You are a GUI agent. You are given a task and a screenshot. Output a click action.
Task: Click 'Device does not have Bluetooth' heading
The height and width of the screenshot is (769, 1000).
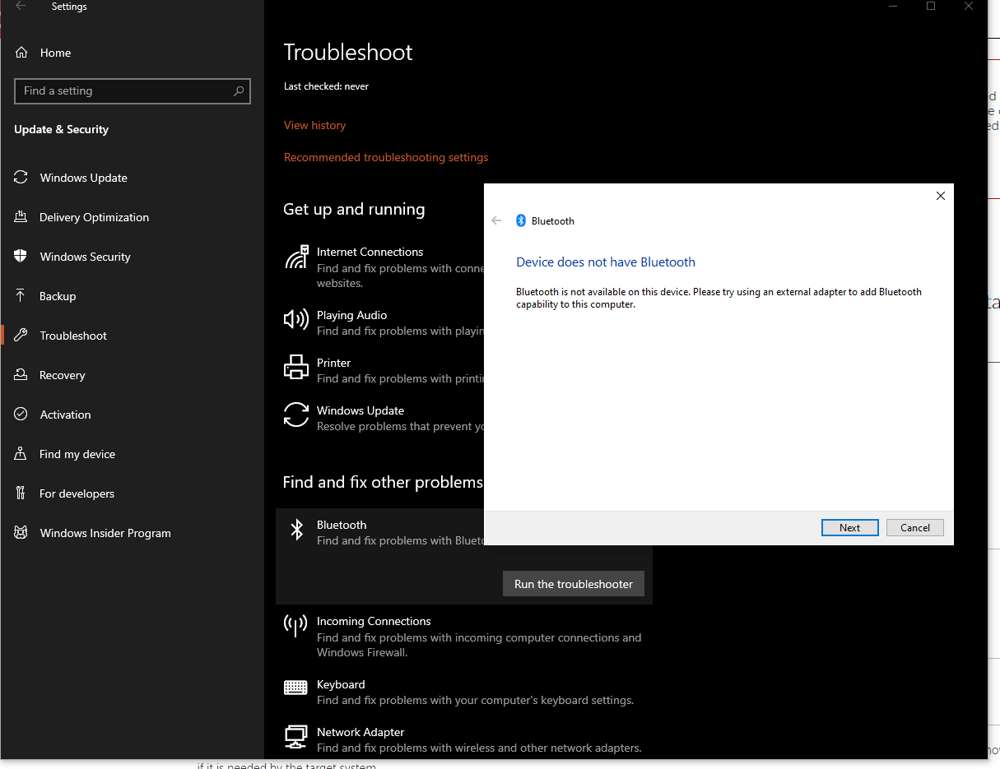point(606,262)
